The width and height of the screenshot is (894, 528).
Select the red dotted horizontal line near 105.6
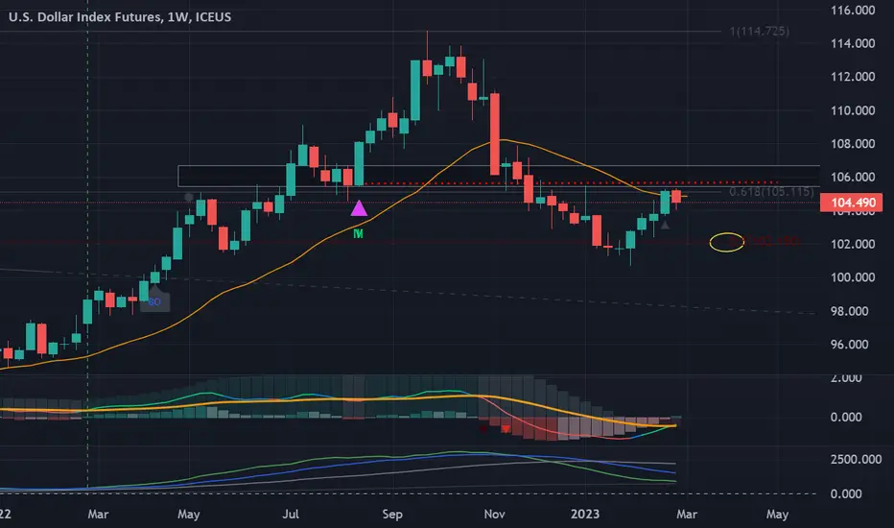pyautogui.click(x=572, y=183)
